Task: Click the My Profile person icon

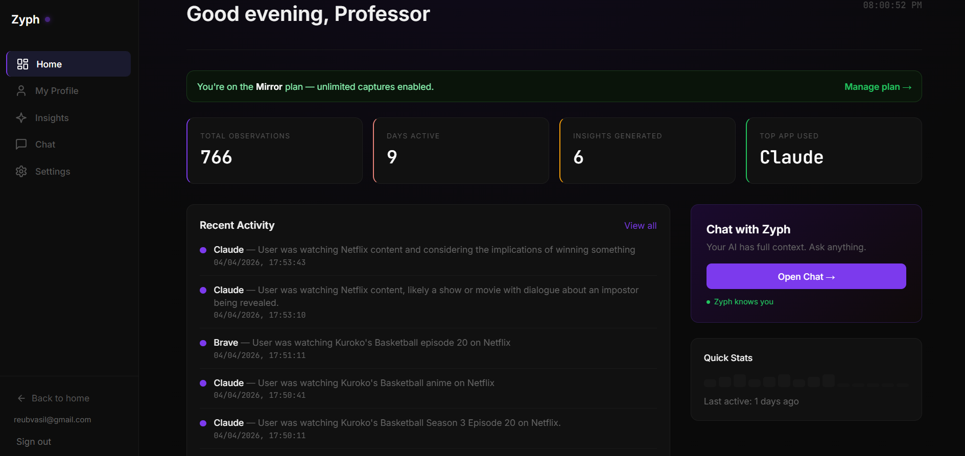Action: click(21, 91)
